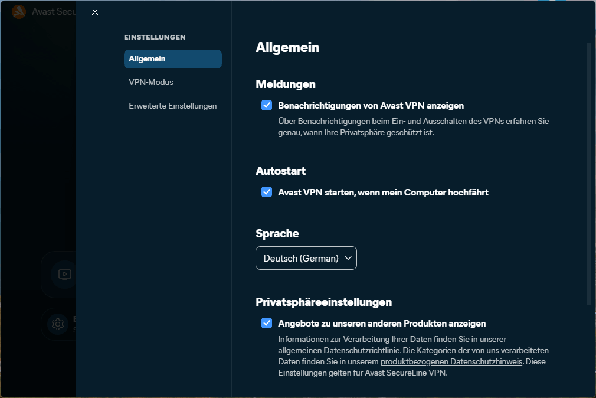Click the X icon to close settings
This screenshot has width=596, height=398.
pos(94,11)
